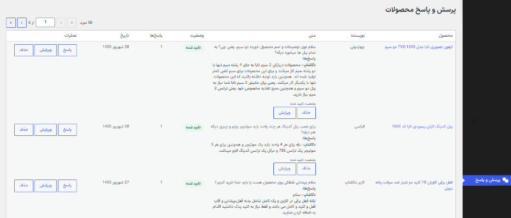Delete the reply under چهاردولی's question text
511x218 pixels.
click(306, 113)
